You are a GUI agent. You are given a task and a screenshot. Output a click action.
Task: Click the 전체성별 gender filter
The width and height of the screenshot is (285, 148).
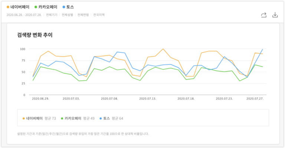(x=68, y=15)
